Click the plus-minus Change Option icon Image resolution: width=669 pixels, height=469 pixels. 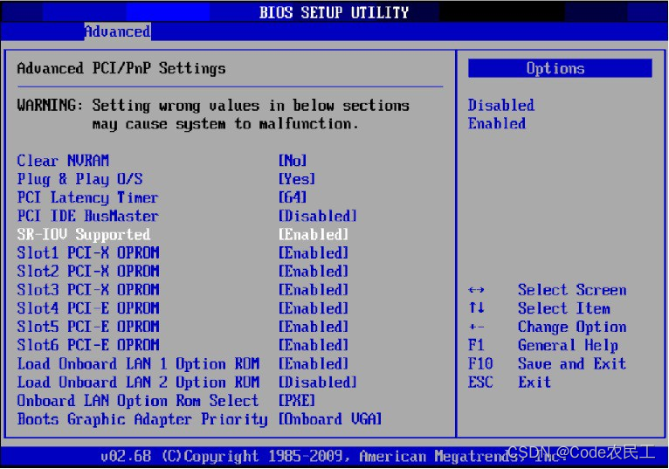(x=476, y=328)
